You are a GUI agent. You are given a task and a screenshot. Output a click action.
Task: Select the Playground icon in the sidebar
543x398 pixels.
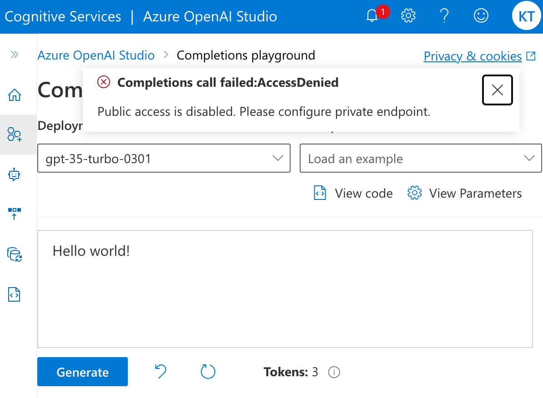[x=14, y=134]
